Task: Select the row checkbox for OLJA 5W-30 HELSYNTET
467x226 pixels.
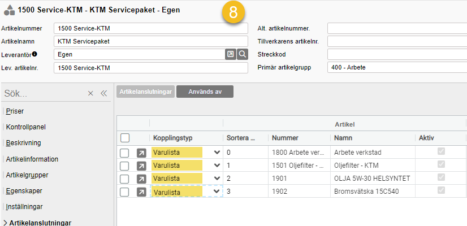Action: [x=124, y=179]
